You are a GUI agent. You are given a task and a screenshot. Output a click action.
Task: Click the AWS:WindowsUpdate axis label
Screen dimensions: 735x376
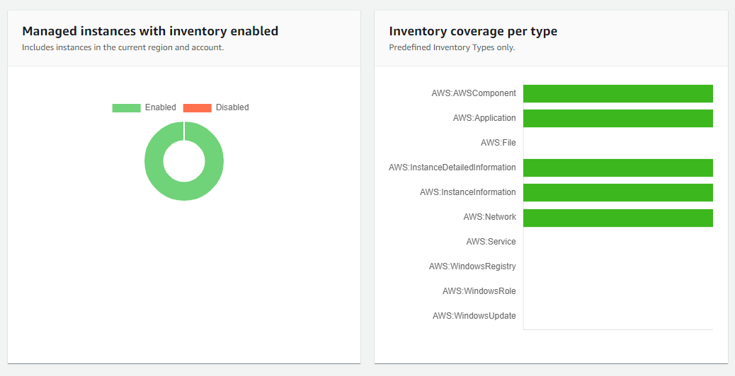[x=474, y=316]
